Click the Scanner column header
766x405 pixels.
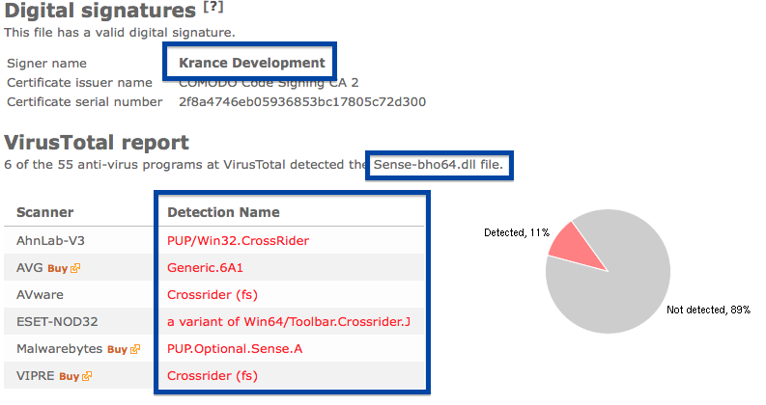pos(45,212)
